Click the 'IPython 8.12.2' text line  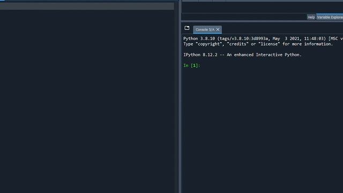tap(242, 55)
